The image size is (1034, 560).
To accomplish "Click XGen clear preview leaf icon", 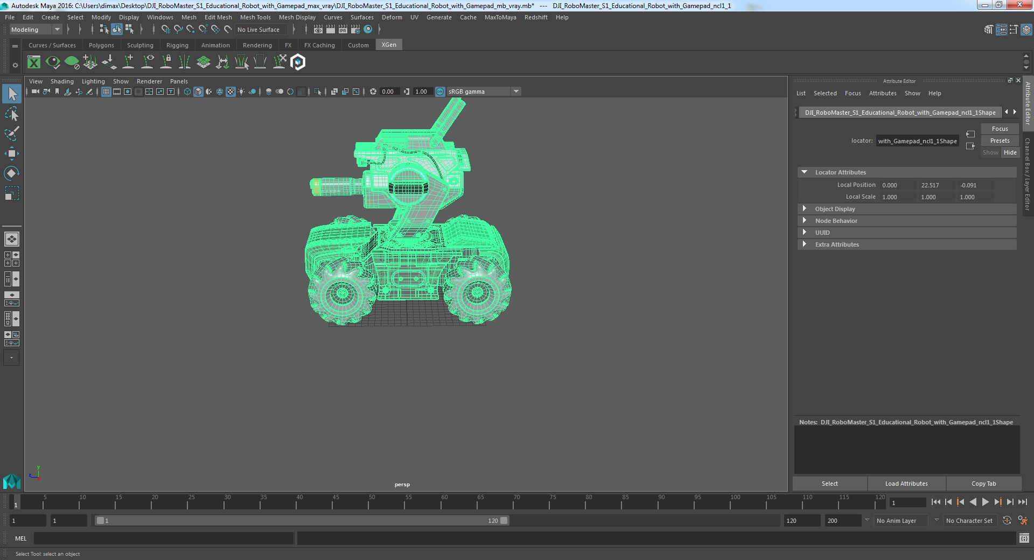I will coord(72,62).
